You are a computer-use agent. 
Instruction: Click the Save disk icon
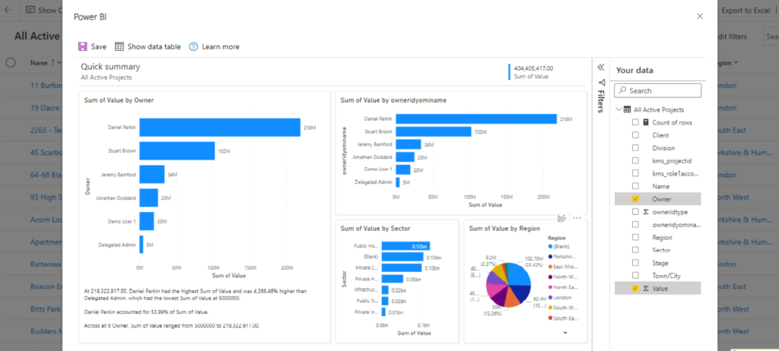coord(82,46)
